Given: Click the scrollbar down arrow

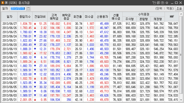Looking at the screenshot, I should (181, 100).
